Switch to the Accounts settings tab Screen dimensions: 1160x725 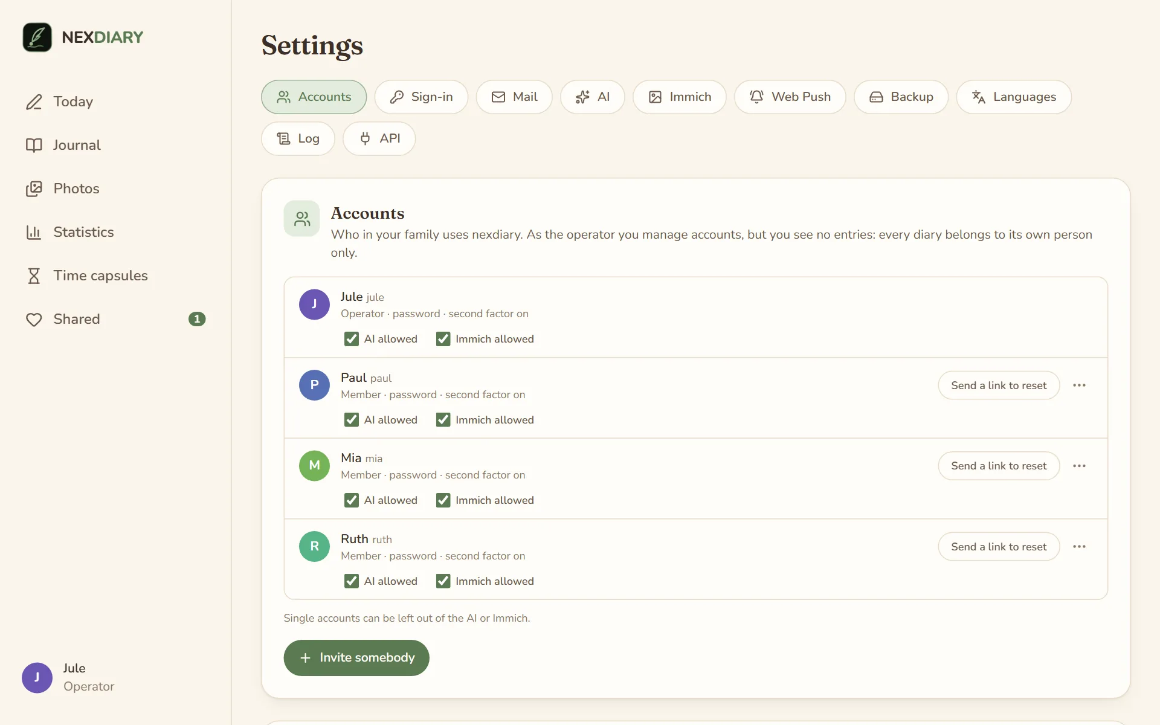coord(314,97)
